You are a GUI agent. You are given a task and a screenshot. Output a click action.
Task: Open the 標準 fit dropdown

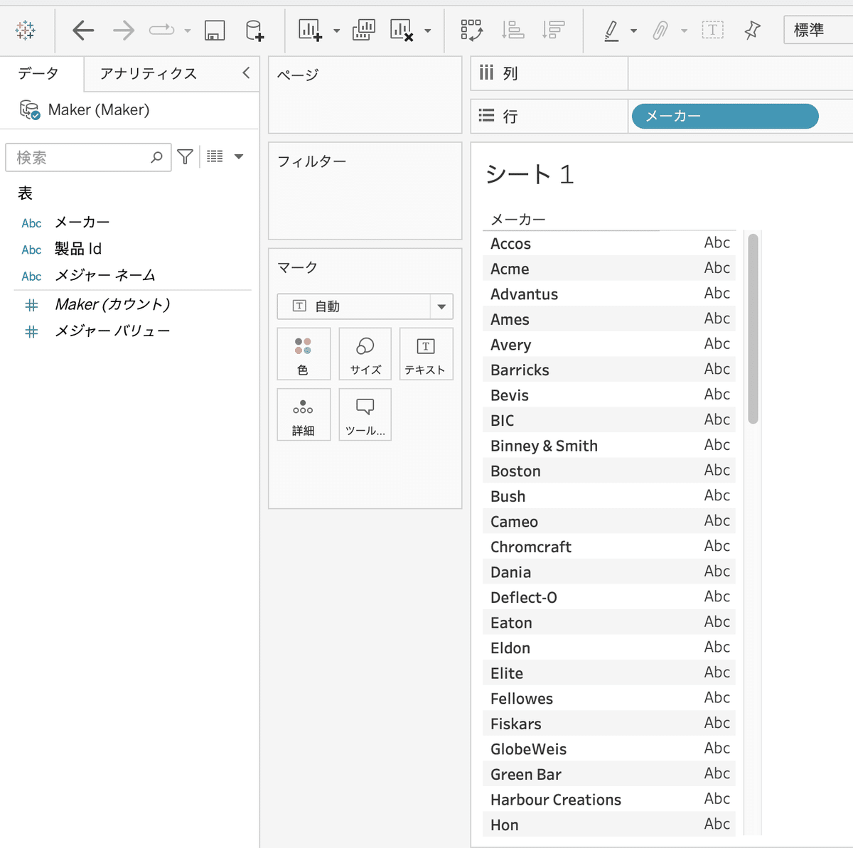(818, 30)
